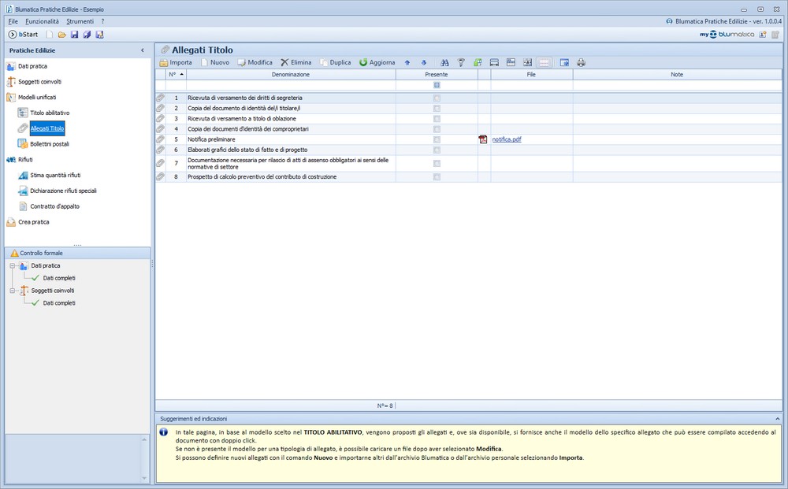Click the bStart button
The image size is (788, 489).
[23, 35]
